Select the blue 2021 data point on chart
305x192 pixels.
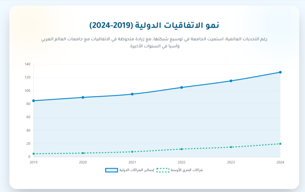pyautogui.click(x=132, y=94)
